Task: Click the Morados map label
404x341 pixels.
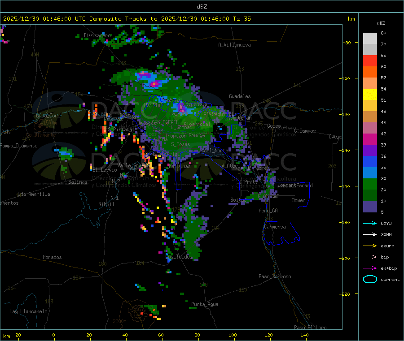Action: [x=52, y=257]
